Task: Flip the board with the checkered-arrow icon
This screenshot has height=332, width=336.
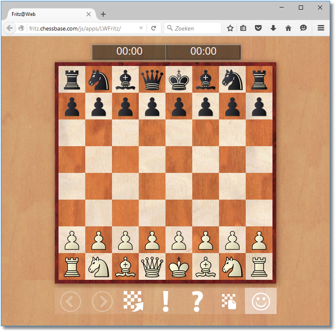Action: 134,301
